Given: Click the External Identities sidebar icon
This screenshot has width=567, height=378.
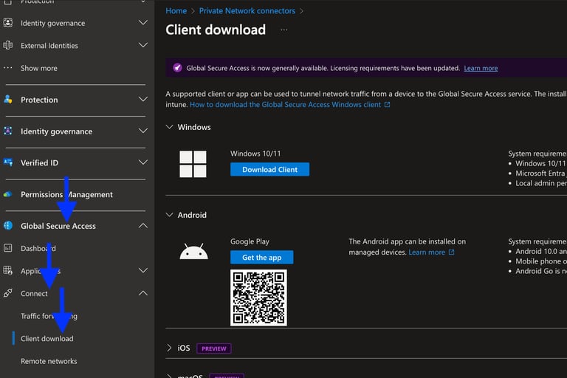Looking at the screenshot, I should tap(7, 45).
